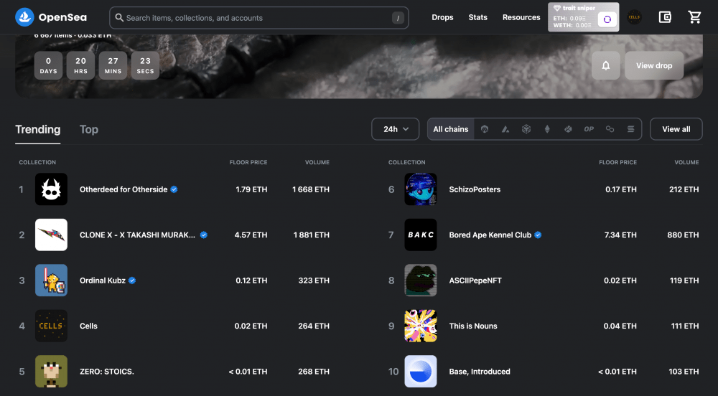Screen dimensions: 718x396
Task: Click the 20 HRS countdown box
Action: point(80,65)
